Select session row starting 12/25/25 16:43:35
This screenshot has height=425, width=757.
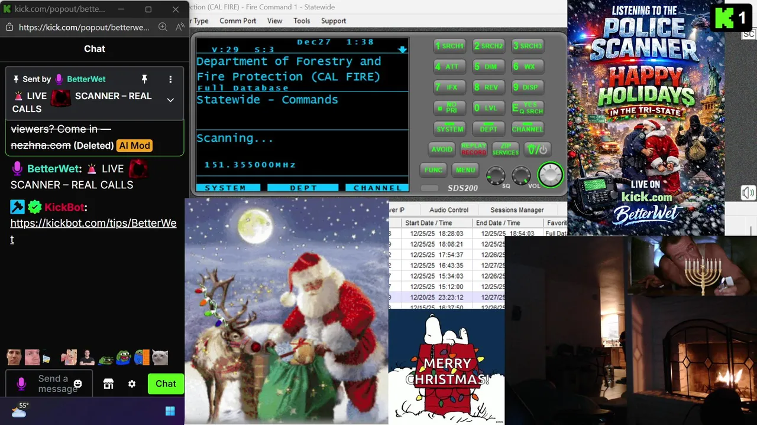click(x=447, y=266)
